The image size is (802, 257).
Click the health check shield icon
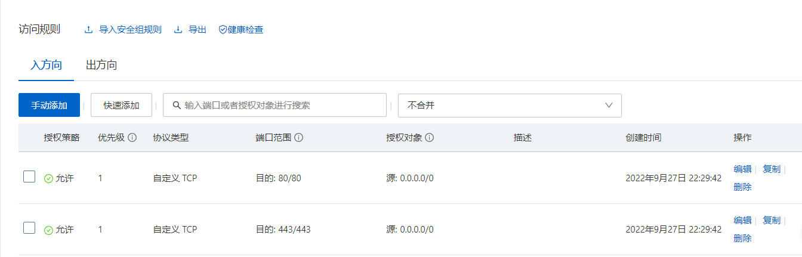(x=223, y=30)
